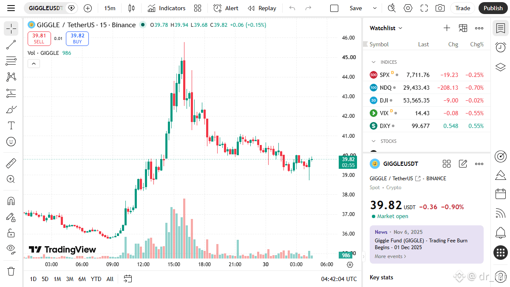This screenshot has width=510, height=287.
Task: Select the SPX row in watchlist
Action: (426, 75)
